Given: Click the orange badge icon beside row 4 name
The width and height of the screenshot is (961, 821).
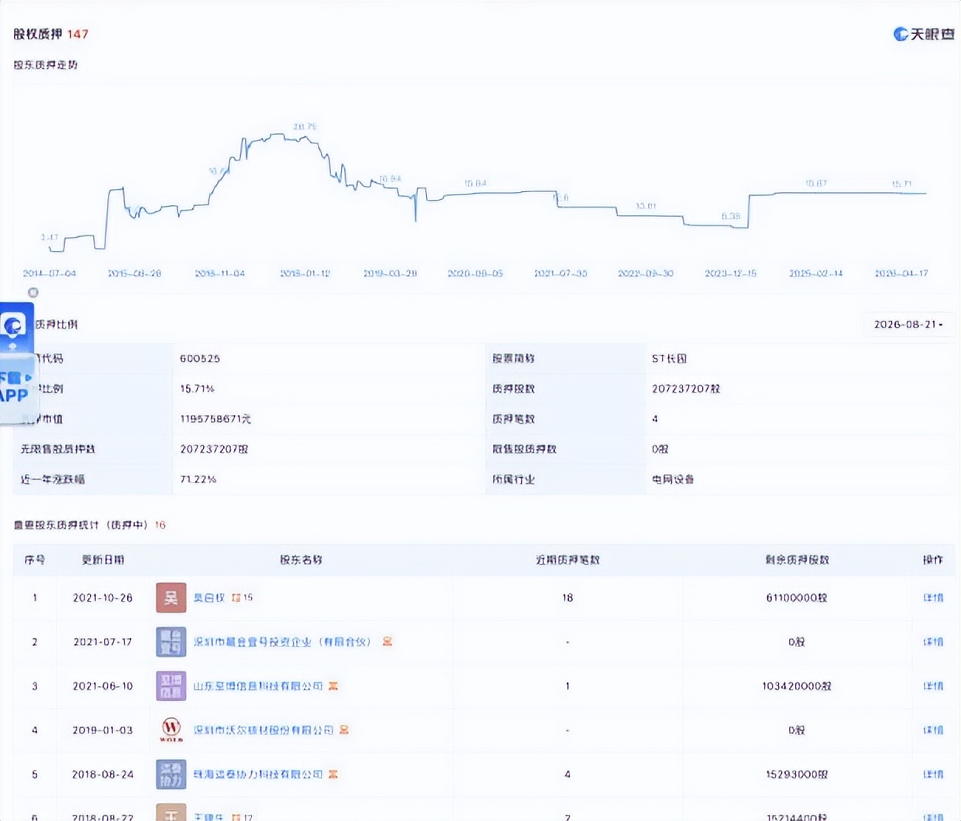Looking at the screenshot, I should click(x=344, y=730).
